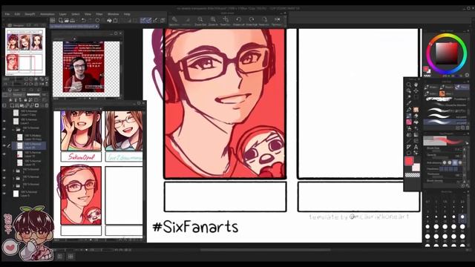The width and height of the screenshot is (475, 267).
Task: Open the Animation menu
Action: (x=47, y=14)
